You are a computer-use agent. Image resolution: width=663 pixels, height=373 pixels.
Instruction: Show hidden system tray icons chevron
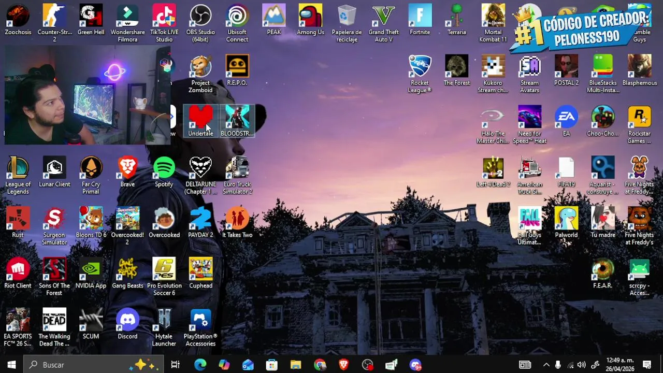click(546, 365)
